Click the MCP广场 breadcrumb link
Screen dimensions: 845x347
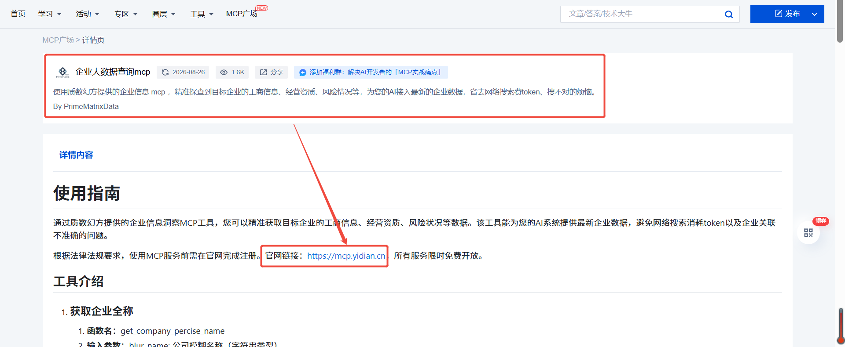(58, 40)
